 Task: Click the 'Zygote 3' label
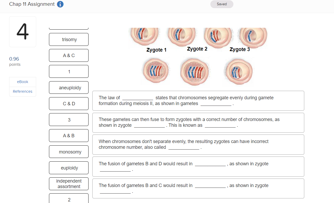(240, 49)
